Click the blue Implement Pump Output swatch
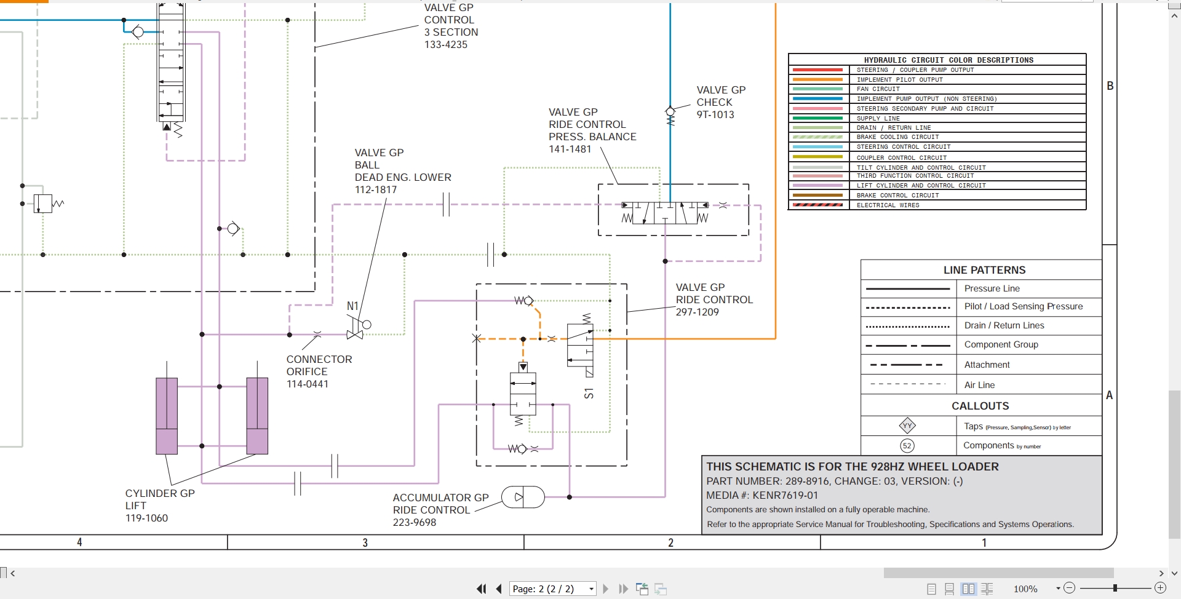1181x599 pixels. tap(817, 98)
